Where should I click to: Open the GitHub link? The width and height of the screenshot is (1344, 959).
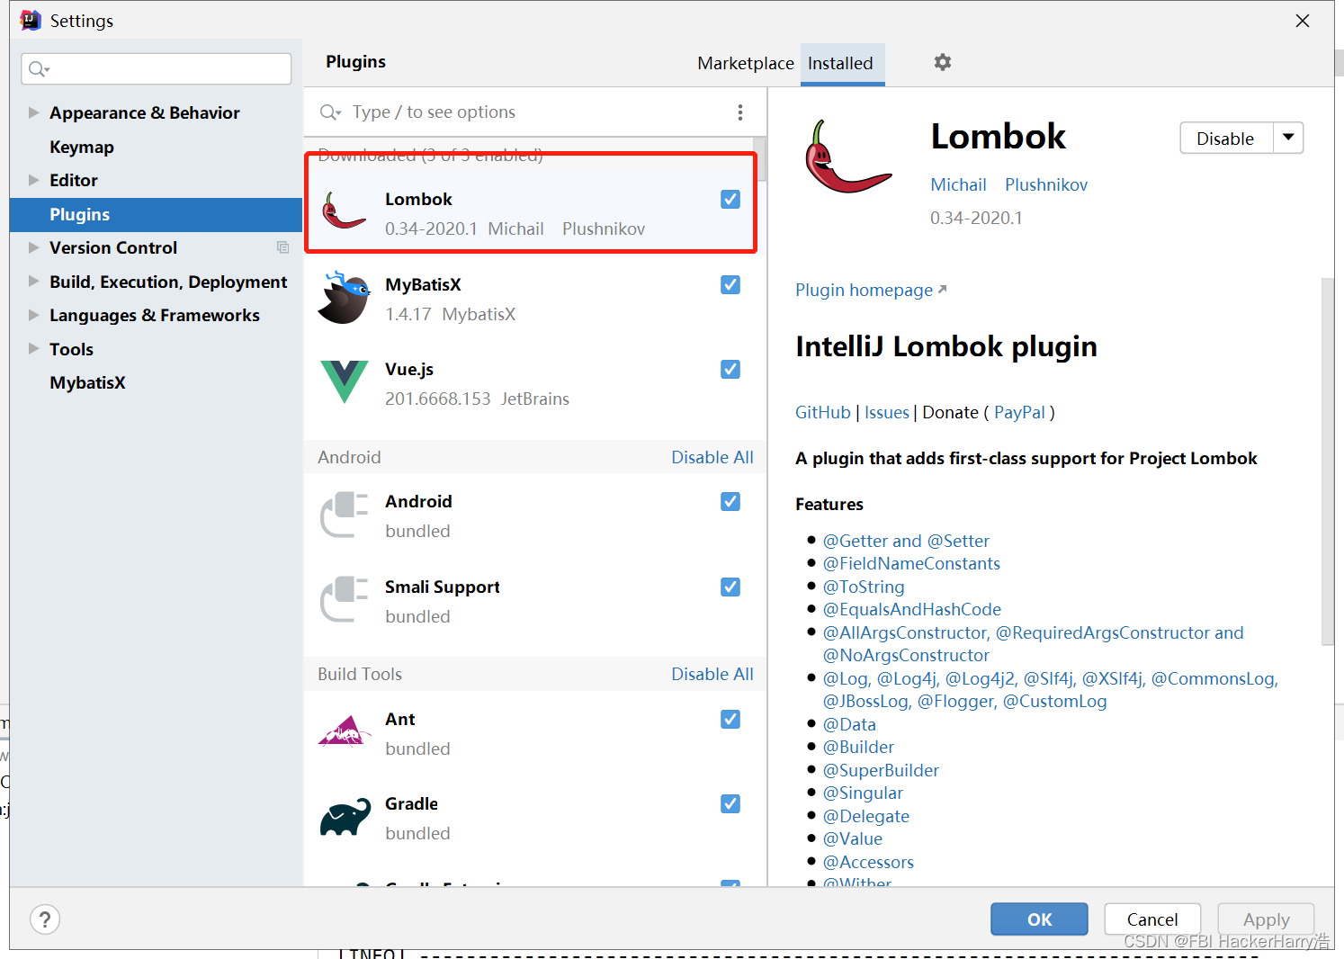(822, 412)
